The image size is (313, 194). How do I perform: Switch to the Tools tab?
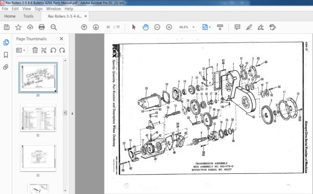[28, 16]
